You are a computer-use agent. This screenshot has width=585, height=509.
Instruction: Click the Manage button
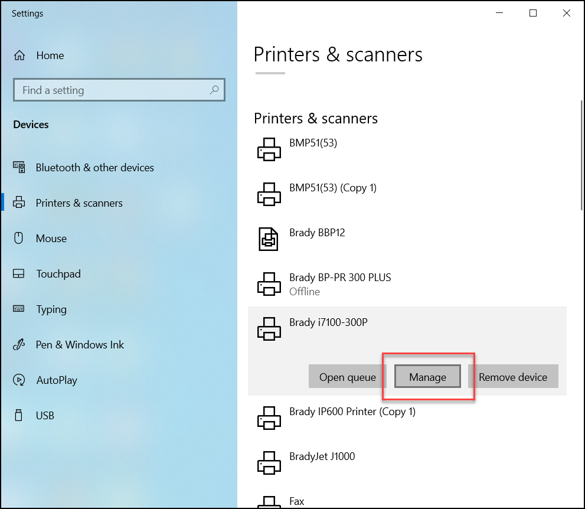(x=427, y=377)
